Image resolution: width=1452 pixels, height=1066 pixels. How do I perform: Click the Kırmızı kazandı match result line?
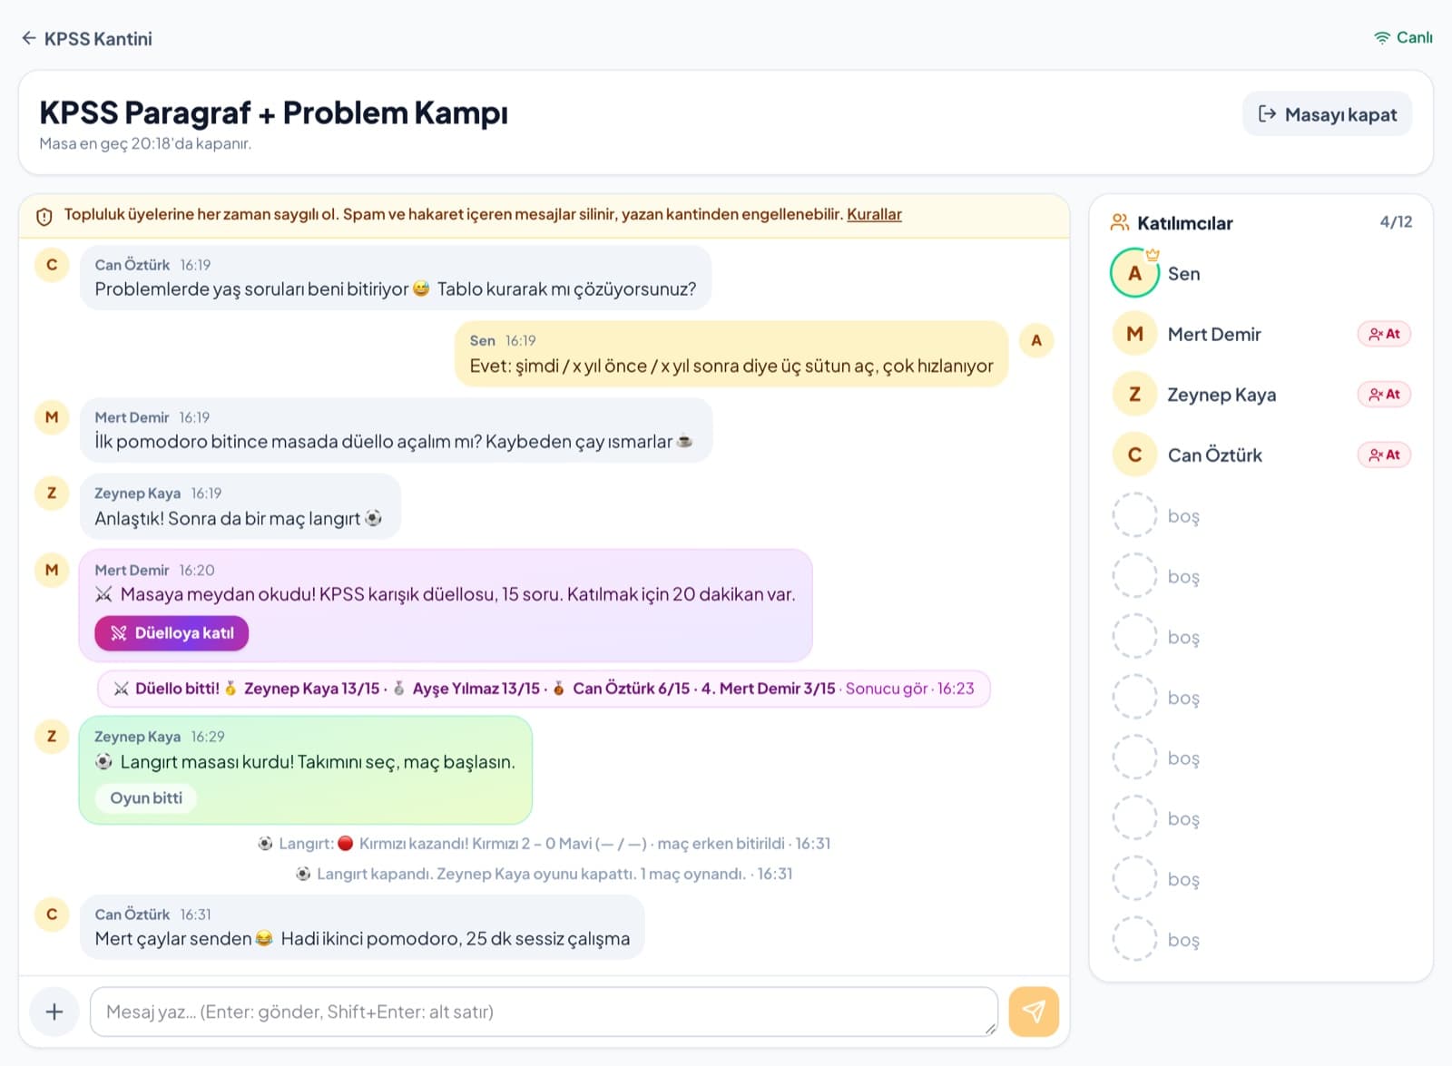click(x=544, y=844)
